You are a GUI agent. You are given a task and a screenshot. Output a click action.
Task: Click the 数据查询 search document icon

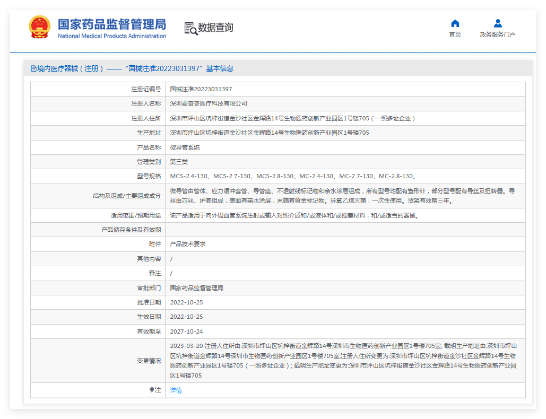coord(191,29)
